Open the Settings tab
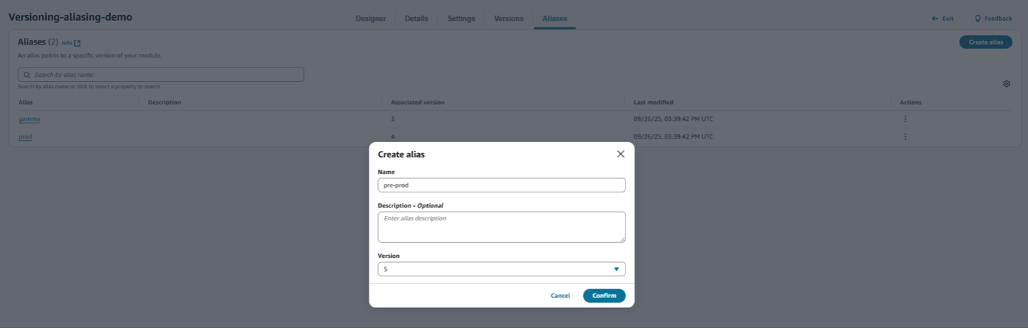1028x331 pixels. 461,19
